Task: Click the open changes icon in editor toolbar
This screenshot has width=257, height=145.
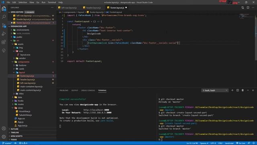Action: pyautogui.click(x=243, y=8)
